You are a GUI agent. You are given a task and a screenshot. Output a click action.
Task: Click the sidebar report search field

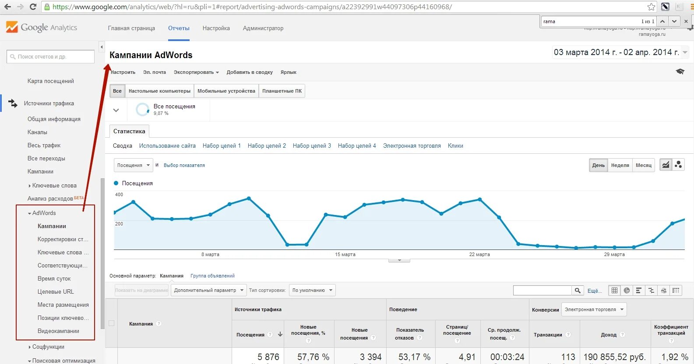[x=51, y=56]
